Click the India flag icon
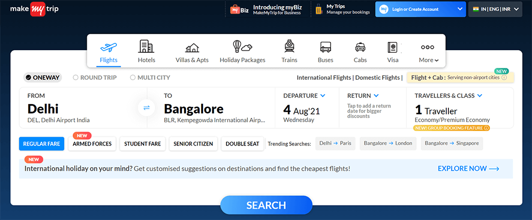Screen dimensions: 532x220 (x=476, y=9)
